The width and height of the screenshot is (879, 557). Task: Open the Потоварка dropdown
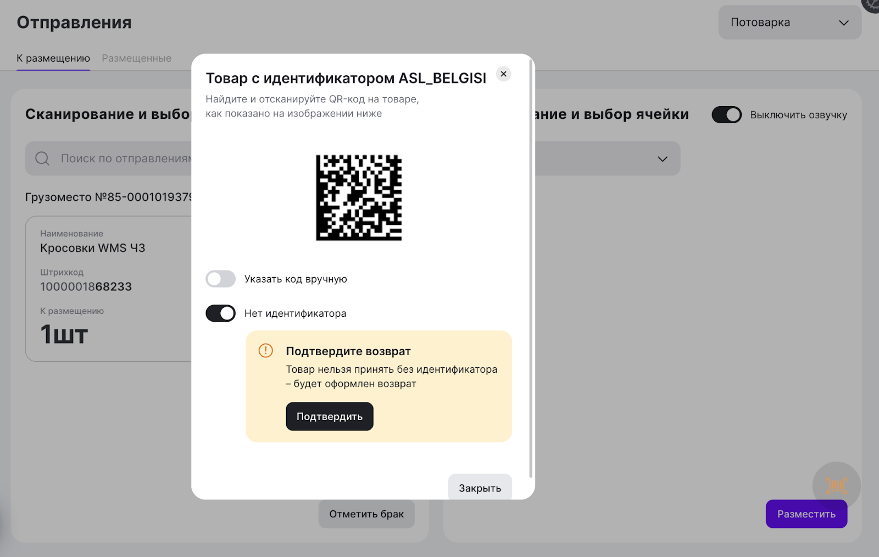click(789, 23)
